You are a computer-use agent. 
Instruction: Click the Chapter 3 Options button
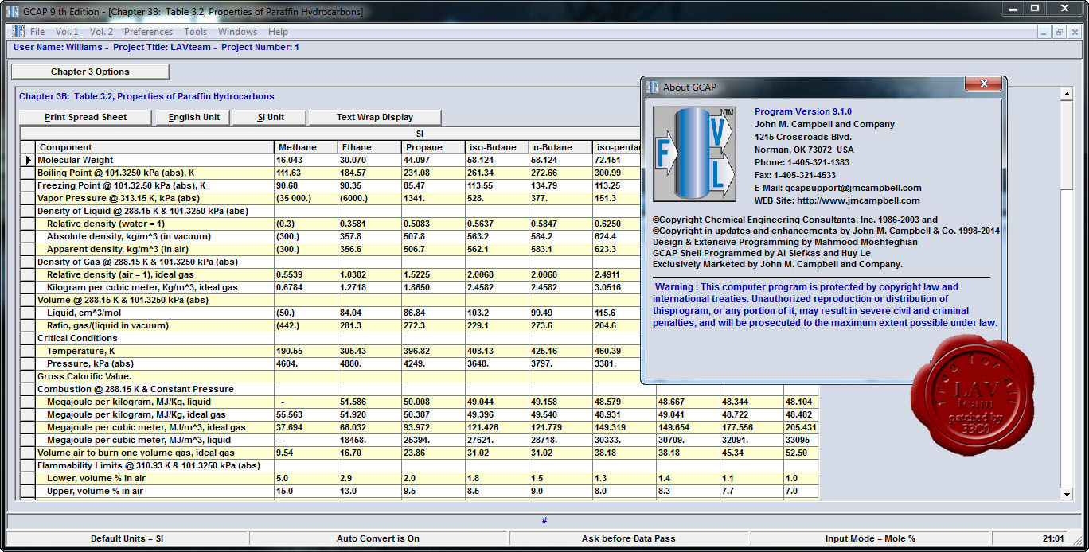[90, 72]
